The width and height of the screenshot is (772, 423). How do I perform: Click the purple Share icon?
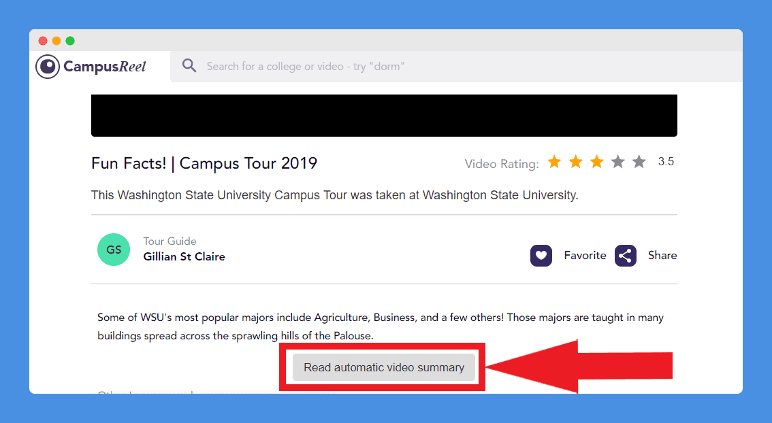[625, 256]
